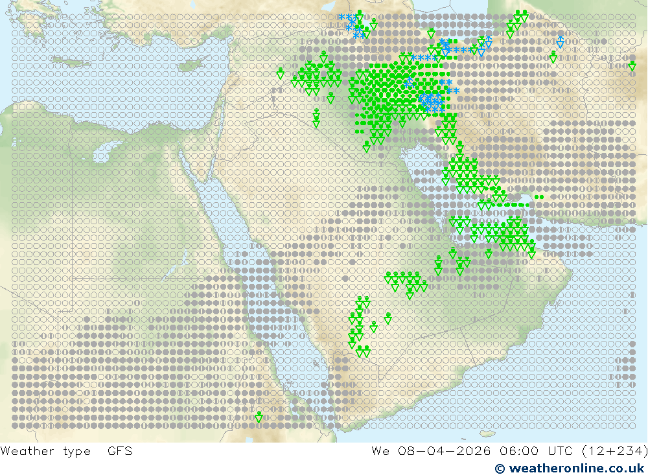
Task: Click the blue snowflake cluster inside the large green rain area
Action: [x=432, y=102]
